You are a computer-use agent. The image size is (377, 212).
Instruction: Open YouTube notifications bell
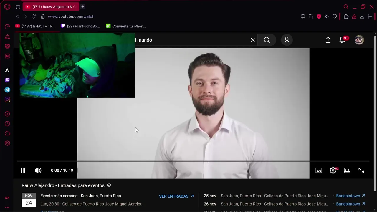point(343,40)
